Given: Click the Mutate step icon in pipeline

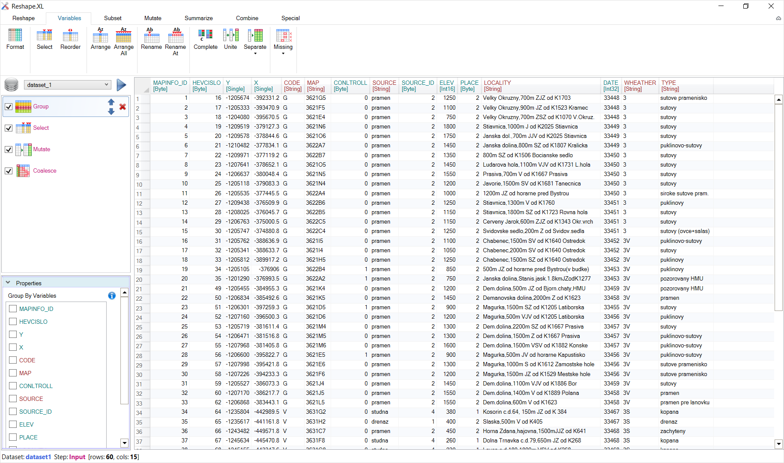Looking at the screenshot, I should (23, 149).
